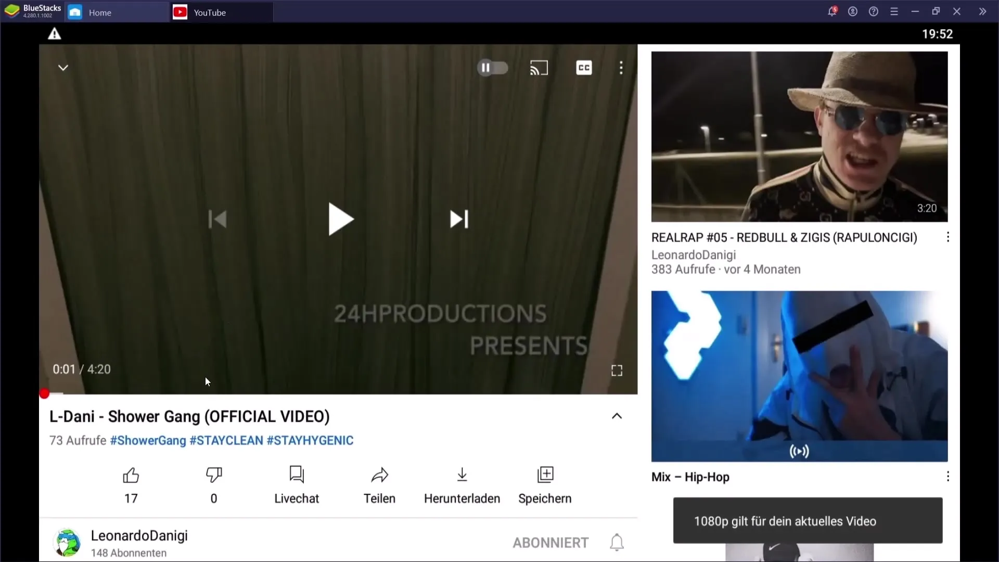This screenshot has height=562, width=999.
Task: Minimize the video player with the down chevron
Action: pos(63,68)
